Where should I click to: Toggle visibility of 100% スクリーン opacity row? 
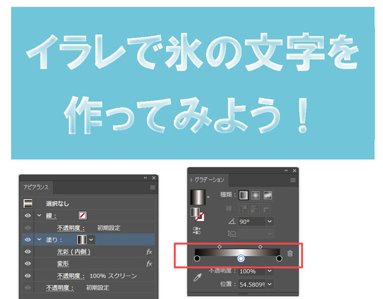click(28, 276)
